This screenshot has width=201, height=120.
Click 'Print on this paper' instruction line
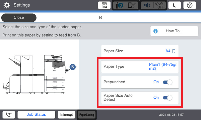pos(42,35)
